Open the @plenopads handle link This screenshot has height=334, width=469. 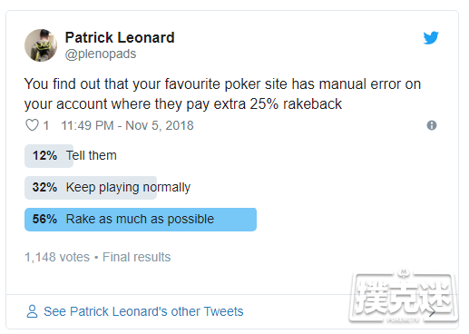click(x=101, y=54)
